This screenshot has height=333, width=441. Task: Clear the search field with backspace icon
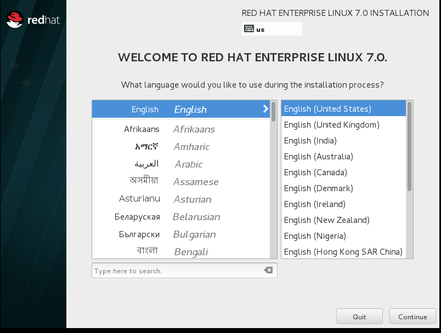pyautogui.click(x=268, y=271)
